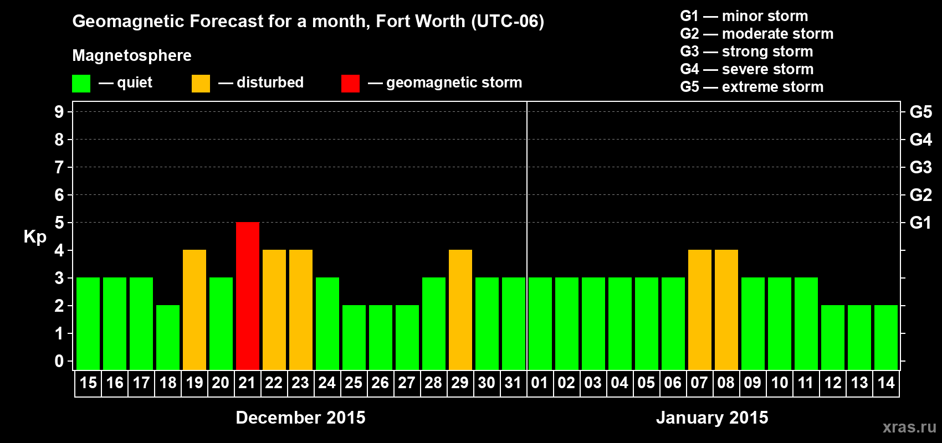The width and height of the screenshot is (942, 443).
Task: Click date label 15 on the axis
Action: [x=88, y=383]
